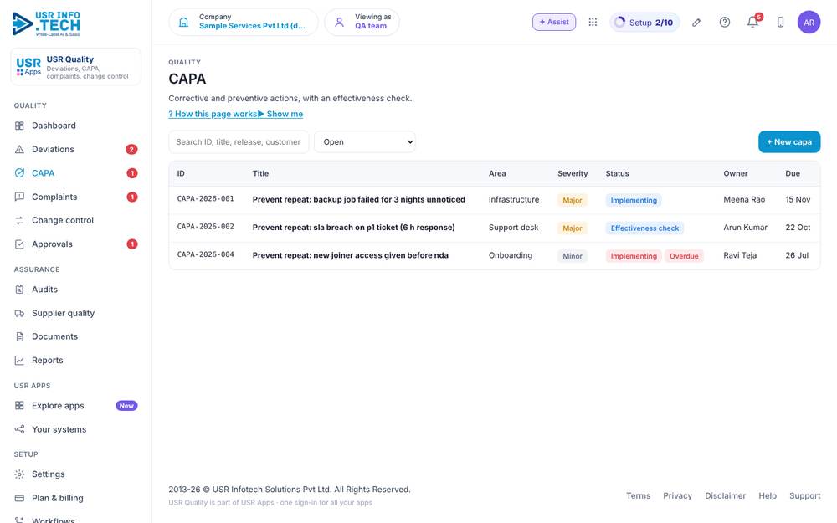Click the Effectiveness check status badge
The height and width of the screenshot is (523, 837).
644,228
